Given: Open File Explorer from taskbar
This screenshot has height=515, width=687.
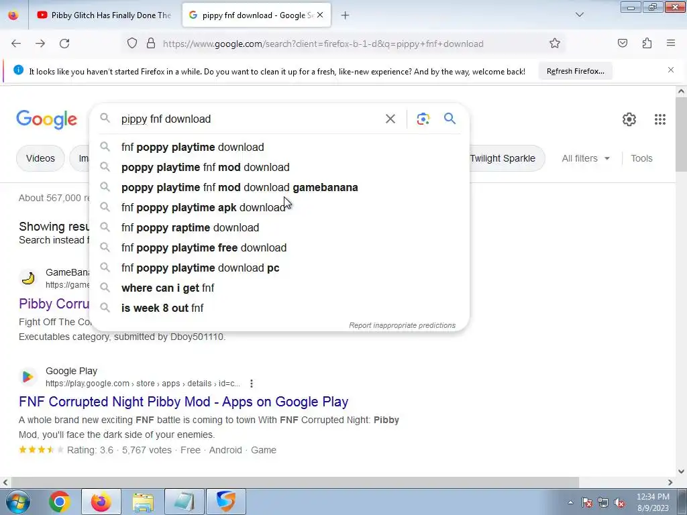Looking at the screenshot, I should point(144,502).
